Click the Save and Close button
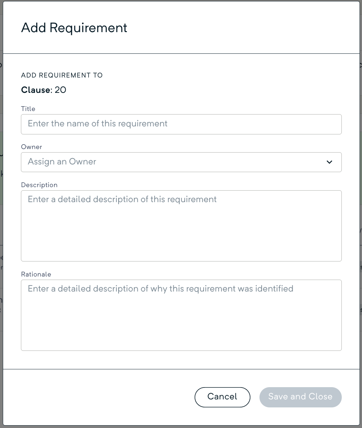This screenshot has width=362, height=428. (x=300, y=397)
